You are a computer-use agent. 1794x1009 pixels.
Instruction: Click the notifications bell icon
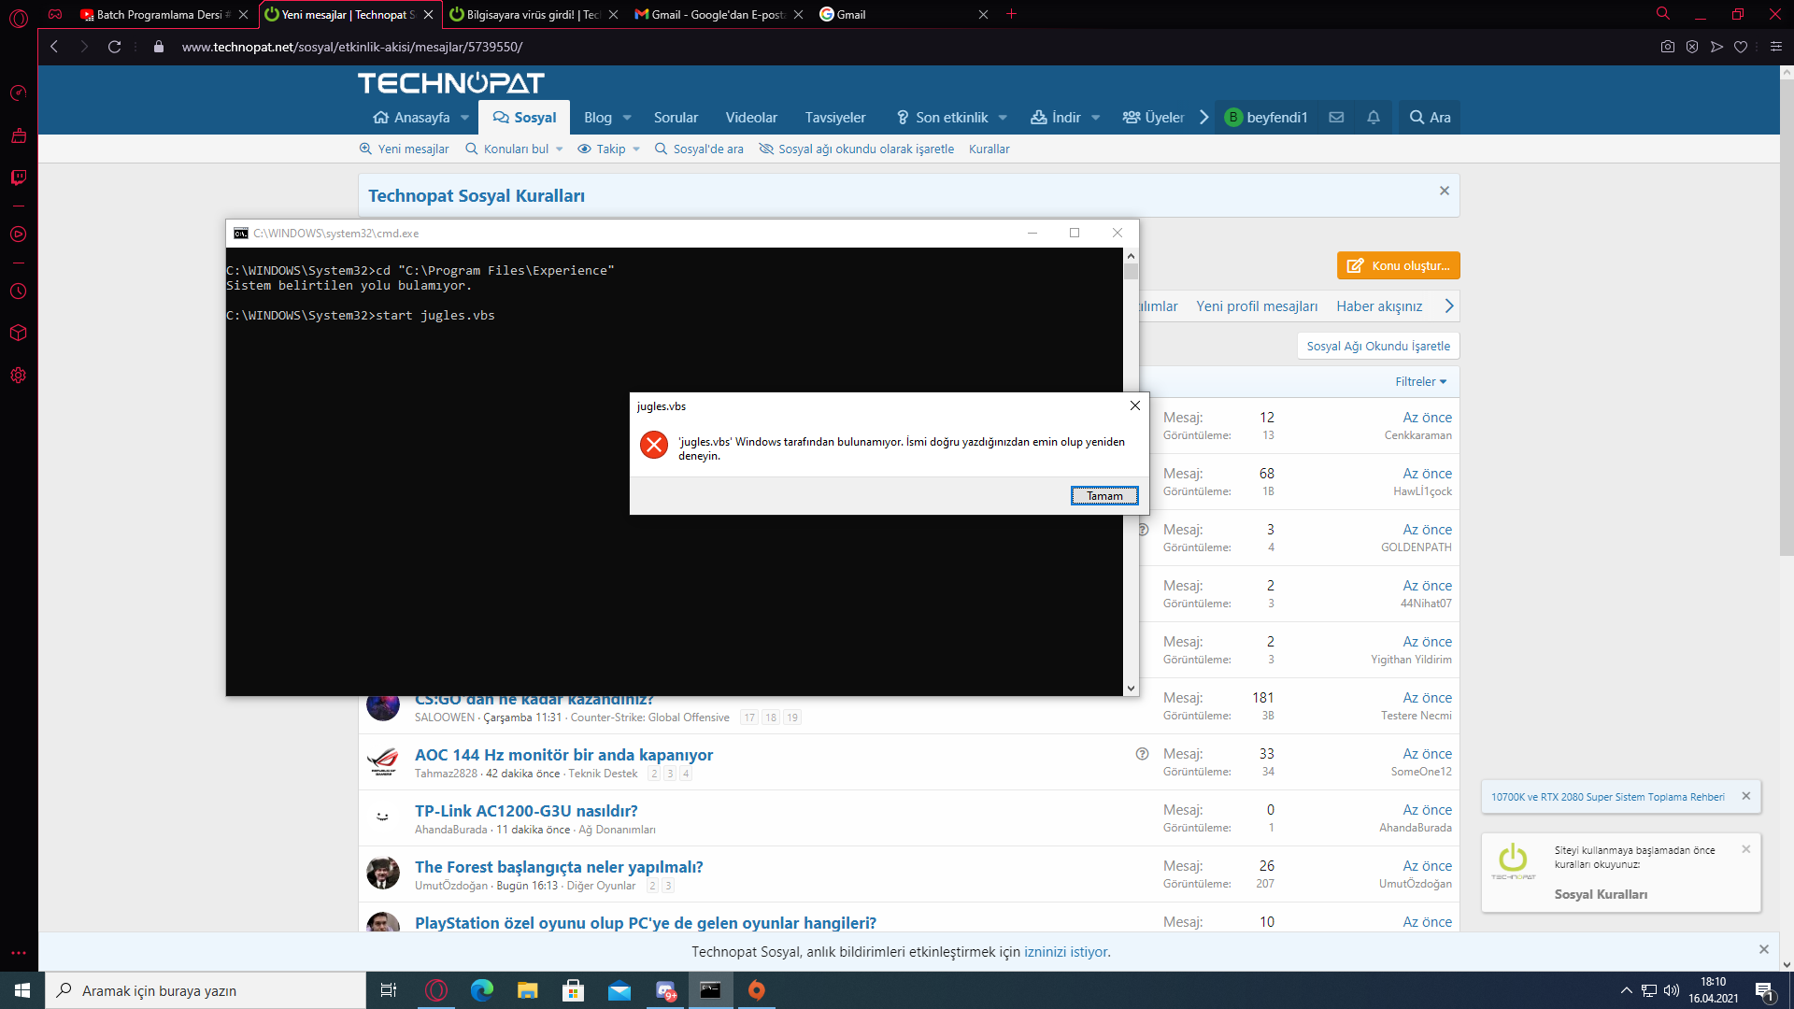[x=1374, y=118]
